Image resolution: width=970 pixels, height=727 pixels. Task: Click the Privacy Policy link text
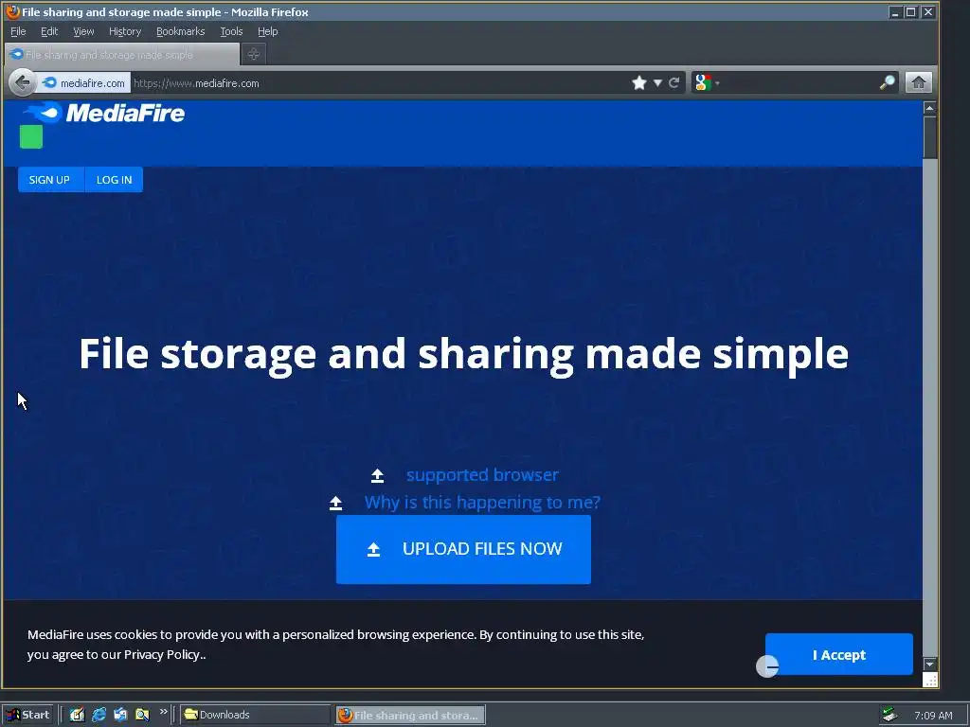point(161,655)
